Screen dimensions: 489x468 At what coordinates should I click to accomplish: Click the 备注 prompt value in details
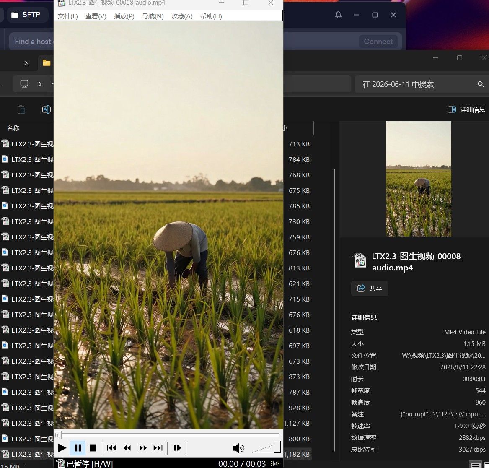click(442, 414)
